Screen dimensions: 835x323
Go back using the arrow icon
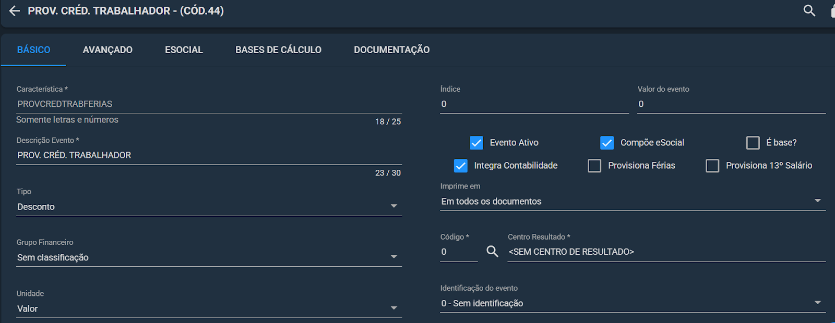(14, 11)
